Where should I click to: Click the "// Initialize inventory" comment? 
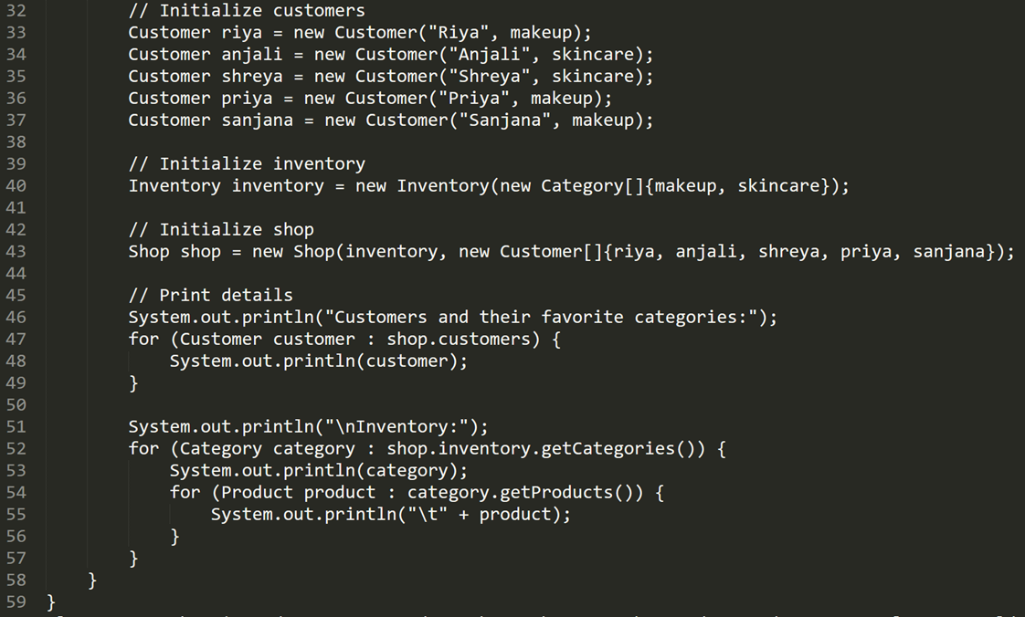coord(247,164)
